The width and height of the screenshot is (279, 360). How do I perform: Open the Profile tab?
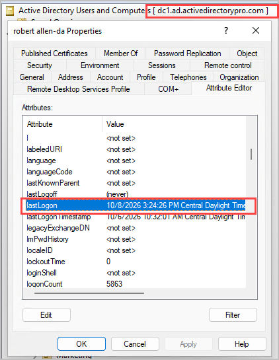[146, 77]
